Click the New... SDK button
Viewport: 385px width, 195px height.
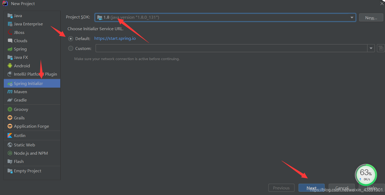coord(371,18)
